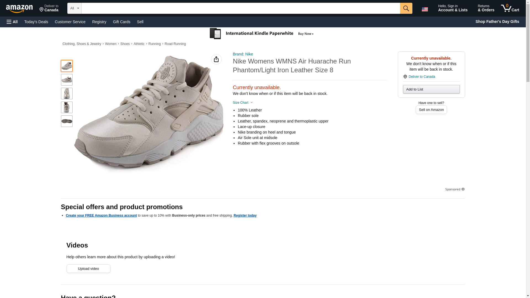Select the shoe sole thumbnail image
The height and width of the screenshot is (298, 530).
[x=67, y=121]
